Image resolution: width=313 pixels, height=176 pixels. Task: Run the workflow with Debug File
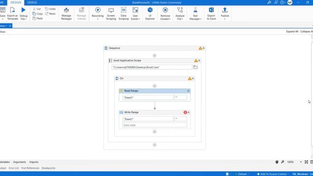(23, 10)
